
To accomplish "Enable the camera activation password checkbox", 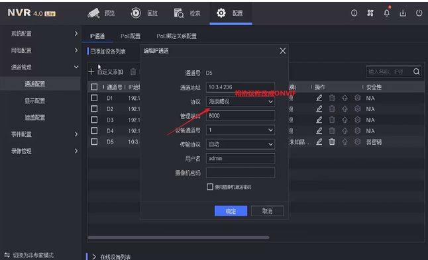I will coord(209,187).
